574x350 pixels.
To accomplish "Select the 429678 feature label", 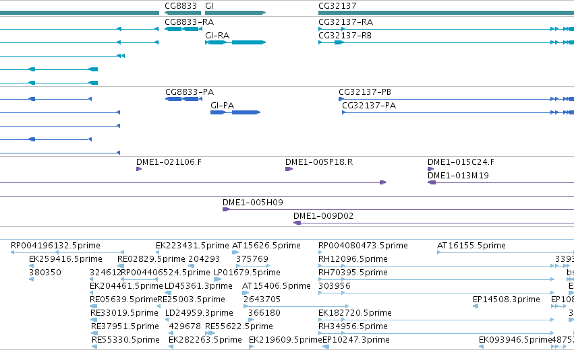I will point(185,327).
